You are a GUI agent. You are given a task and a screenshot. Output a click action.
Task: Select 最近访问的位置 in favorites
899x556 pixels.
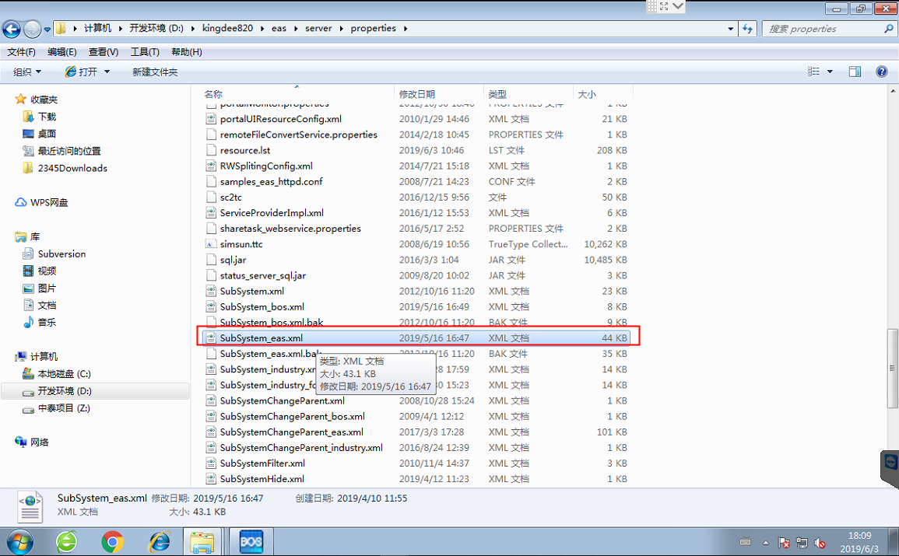(x=62, y=151)
